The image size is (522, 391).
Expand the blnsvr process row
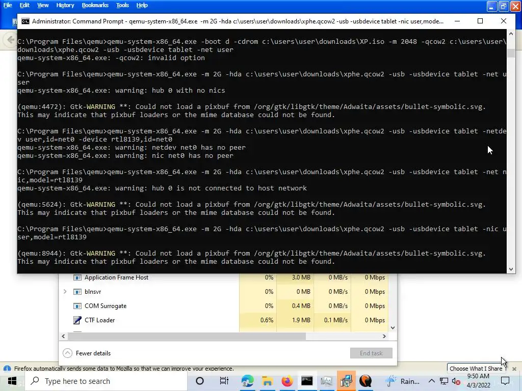pos(65,292)
